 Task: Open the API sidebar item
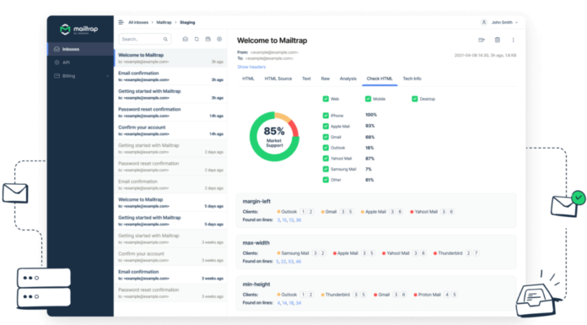[x=80, y=62]
